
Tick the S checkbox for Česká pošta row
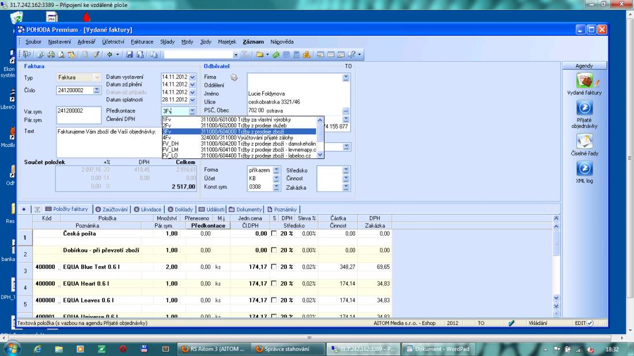(x=274, y=234)
